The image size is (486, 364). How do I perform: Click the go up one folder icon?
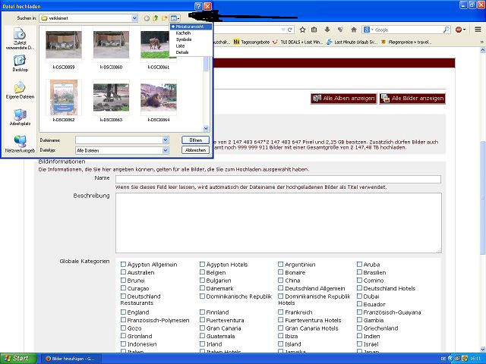pos(155,17)
